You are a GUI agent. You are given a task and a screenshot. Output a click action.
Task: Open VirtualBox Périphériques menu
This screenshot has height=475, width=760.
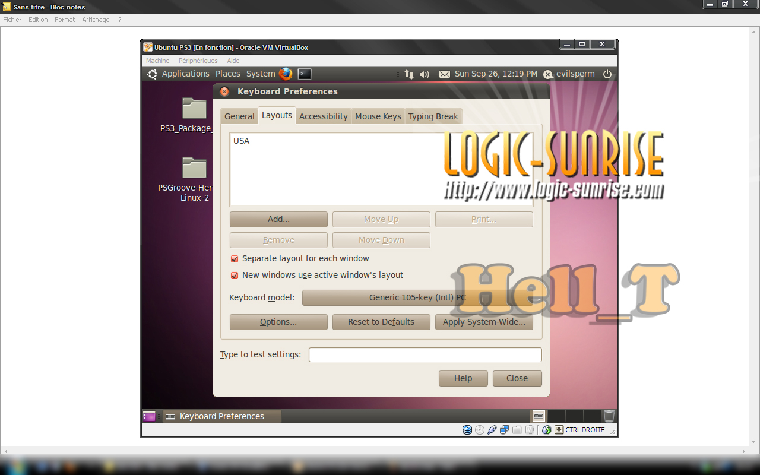198,61
